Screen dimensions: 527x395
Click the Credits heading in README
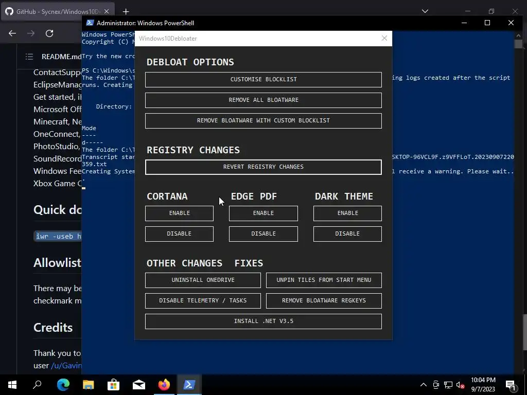pos(53,328)
